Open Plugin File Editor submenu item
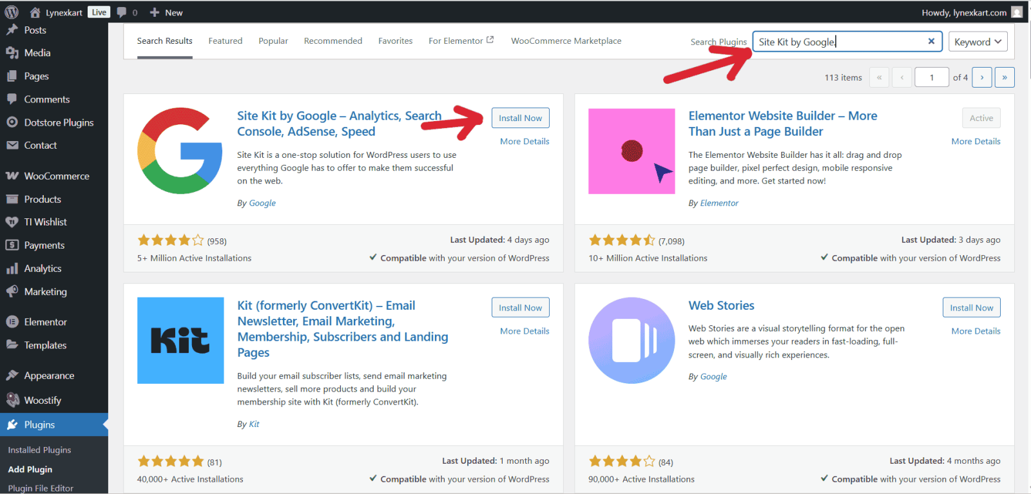Screen dimensions: 1031x494 tap(41, 488)
